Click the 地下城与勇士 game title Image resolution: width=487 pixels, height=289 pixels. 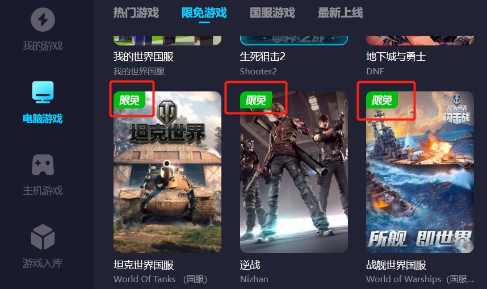click(x=396, y=57)
